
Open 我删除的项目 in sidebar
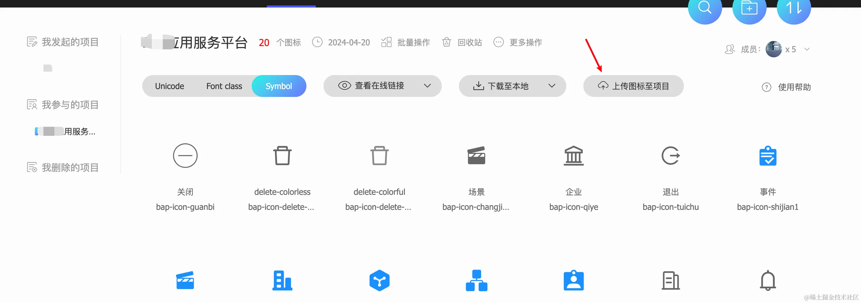coord(70,168)
